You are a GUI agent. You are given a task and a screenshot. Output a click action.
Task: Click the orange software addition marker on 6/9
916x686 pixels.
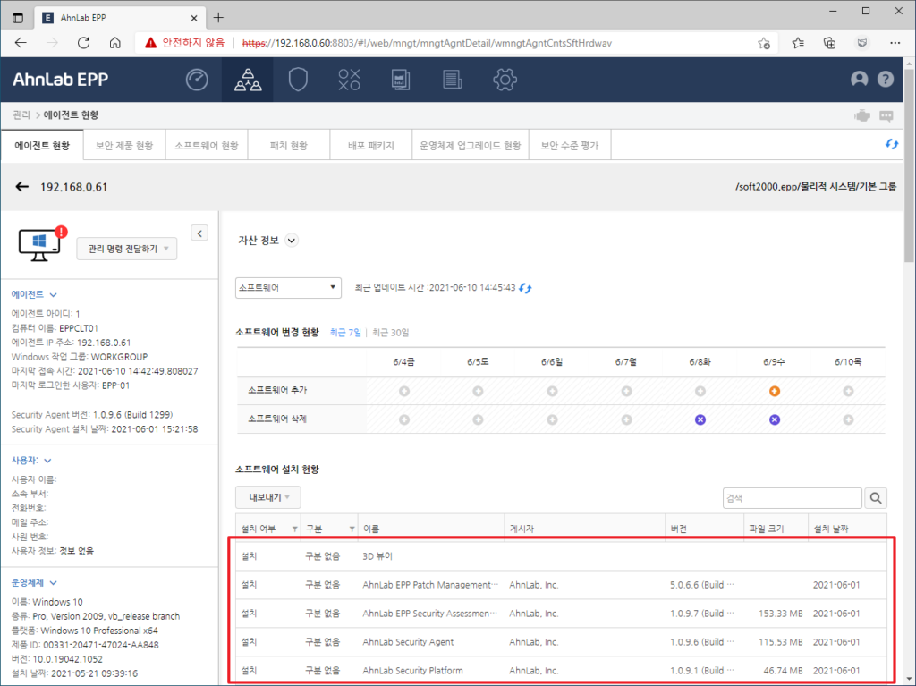[775, 391]
